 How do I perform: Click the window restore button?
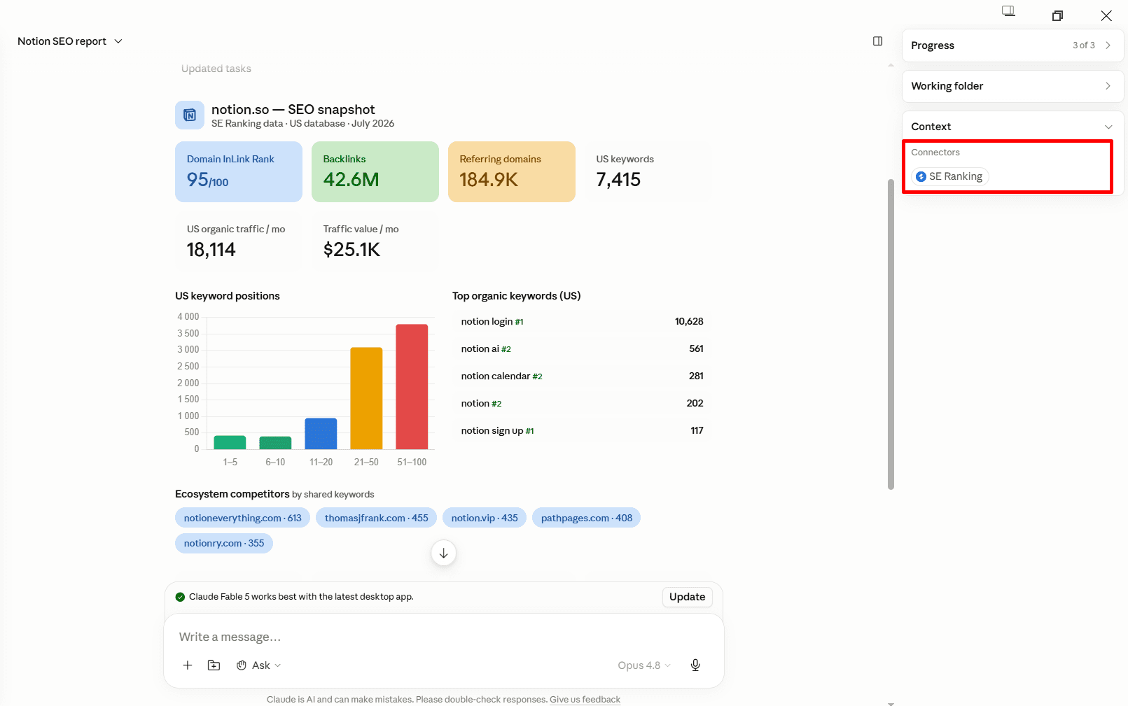[1057, 15]
